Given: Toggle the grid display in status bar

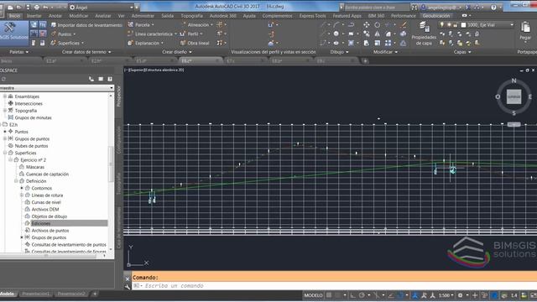Looking at the screenshot, I should [329, 295].
